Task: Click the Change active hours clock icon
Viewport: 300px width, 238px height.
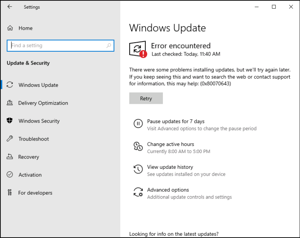Action: click(x=138, y=147)
